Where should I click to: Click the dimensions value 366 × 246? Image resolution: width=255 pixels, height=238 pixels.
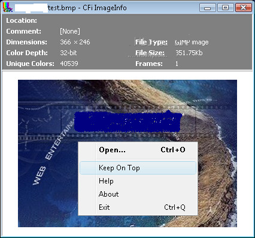(x=75, y=42)
